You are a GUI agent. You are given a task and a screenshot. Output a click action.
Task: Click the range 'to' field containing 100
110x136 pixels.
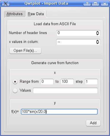click(x=67, y=82)
